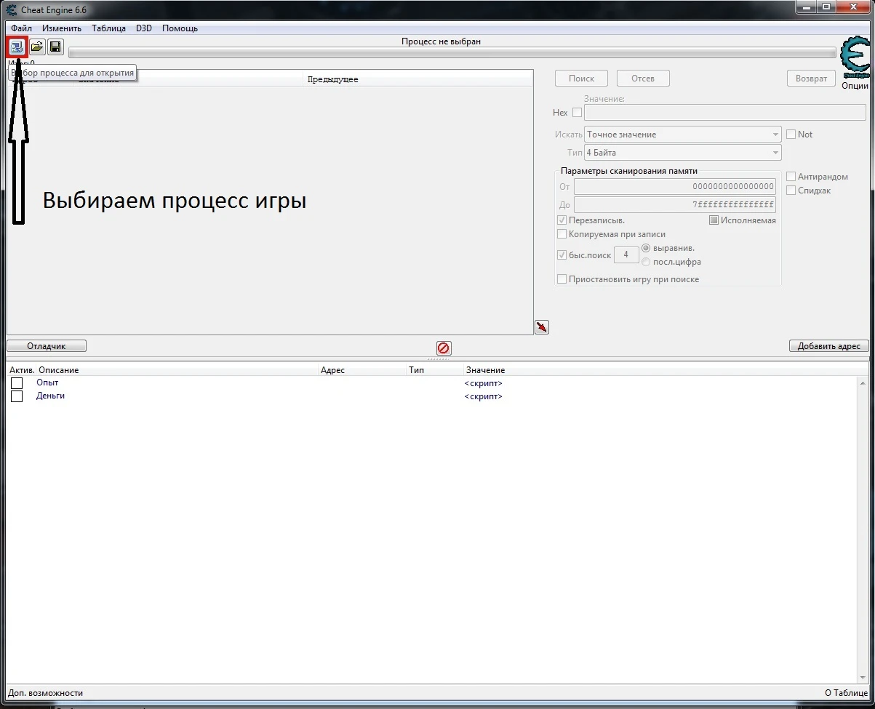This screenshot has height=709, width=875.
Task: Enable the Hex checkbox
Action: click(577, 112)
